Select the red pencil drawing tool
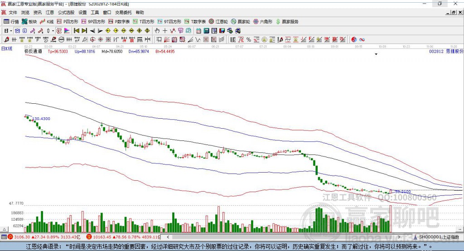The width and height of the screenshot is (464, 251). [x=6, y=40]
